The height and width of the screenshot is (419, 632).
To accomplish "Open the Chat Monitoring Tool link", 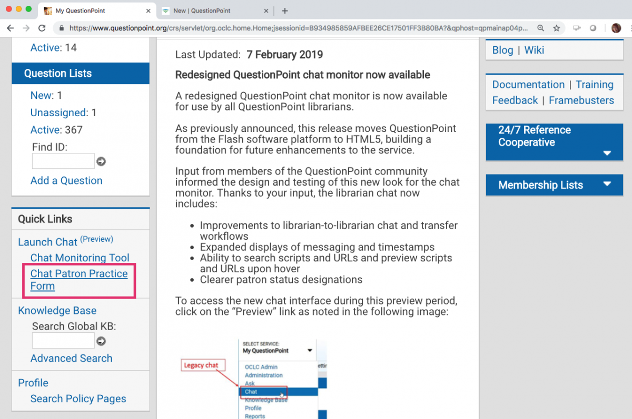I will pyautogui.click(x=80, y=258).
